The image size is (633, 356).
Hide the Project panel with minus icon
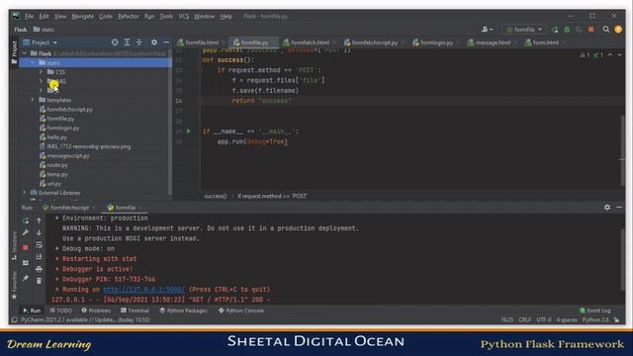[x=166, y=43]
